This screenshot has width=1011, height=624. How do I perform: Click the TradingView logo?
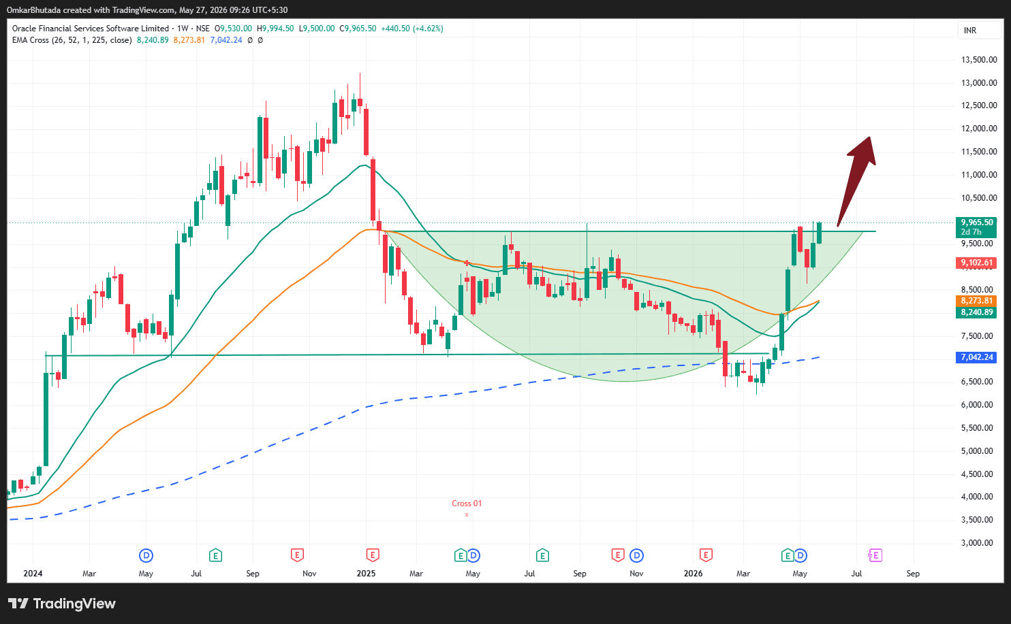tap(62, 604)
